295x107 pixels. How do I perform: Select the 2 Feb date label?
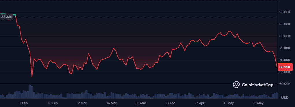tap(23, 103)
